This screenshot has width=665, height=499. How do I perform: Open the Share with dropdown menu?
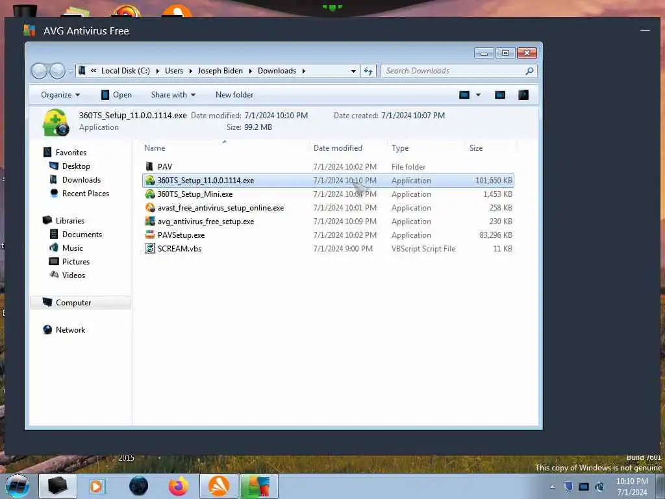173,95
